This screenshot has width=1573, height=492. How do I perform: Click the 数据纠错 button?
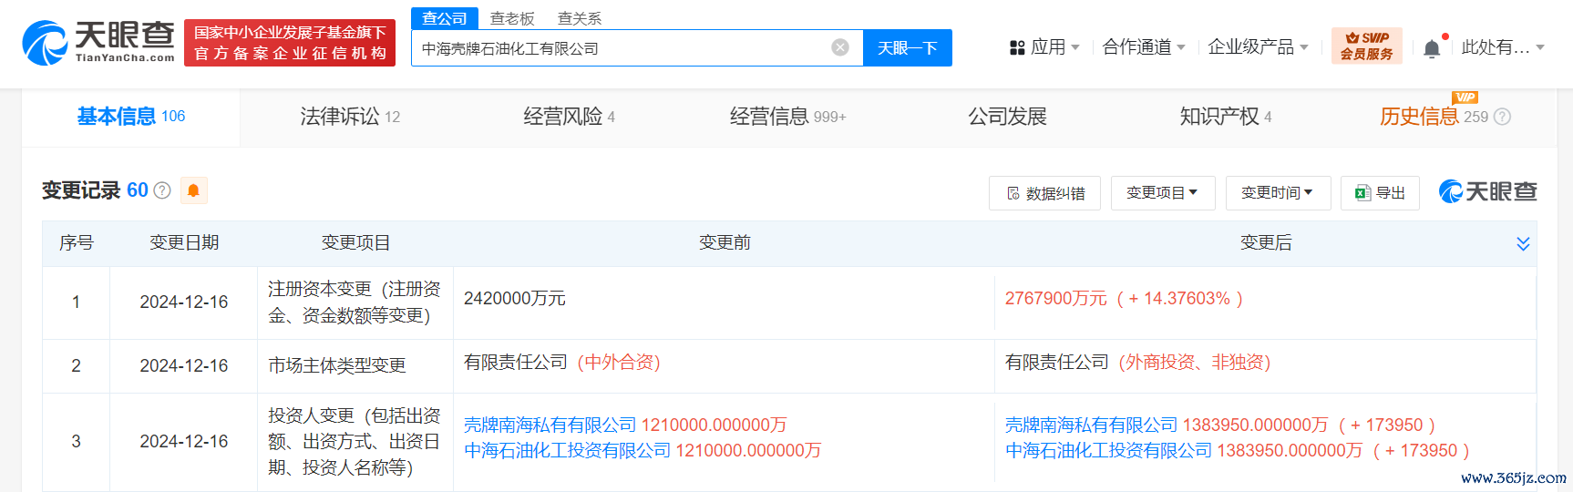(1044, 193)
